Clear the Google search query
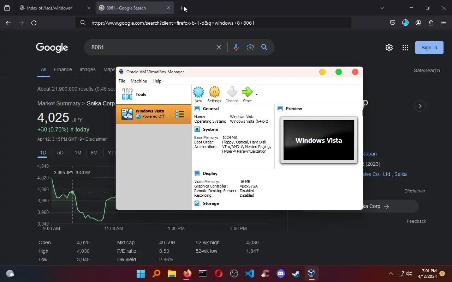 [x=219, y=47]
